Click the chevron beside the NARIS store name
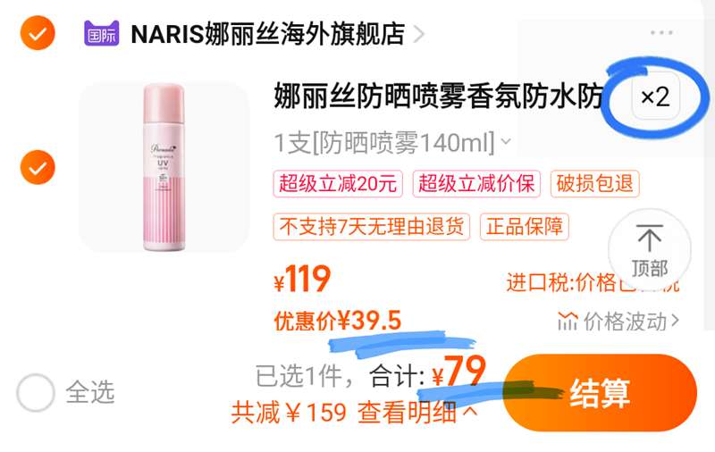The width and height of the screenshot is (715, 452). coord(418,34)
